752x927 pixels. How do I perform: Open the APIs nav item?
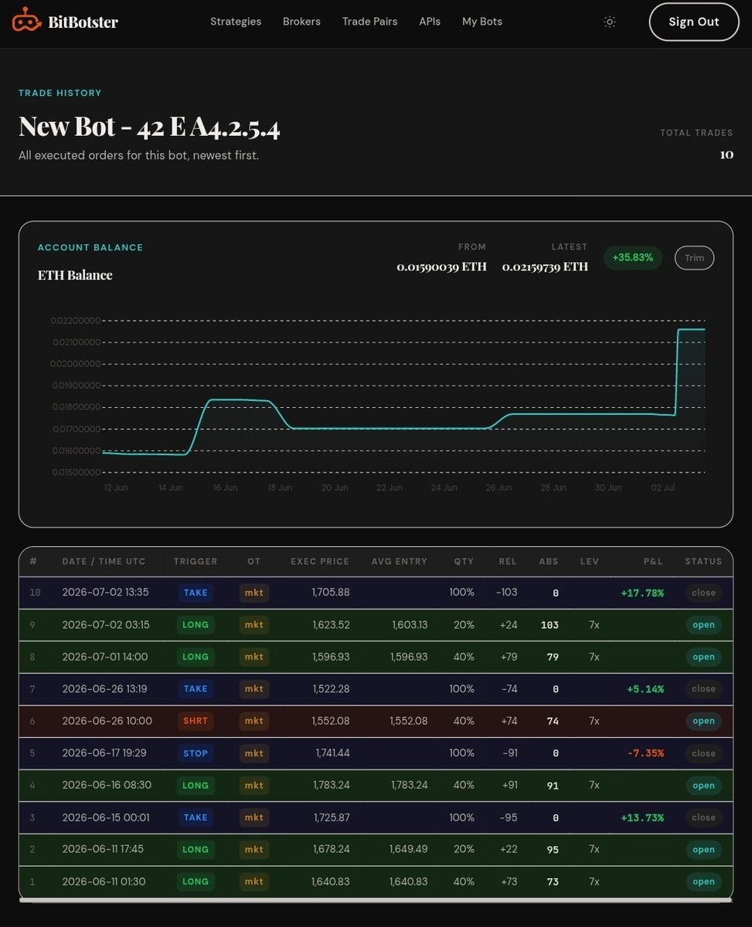[x=430, y=22]
